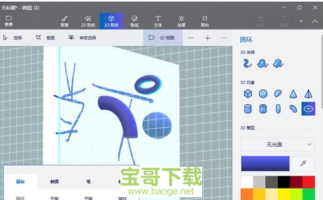Screen dimensions: 323x200
Task: Switch to the 笔 pen tab
Action: [88, 182]
